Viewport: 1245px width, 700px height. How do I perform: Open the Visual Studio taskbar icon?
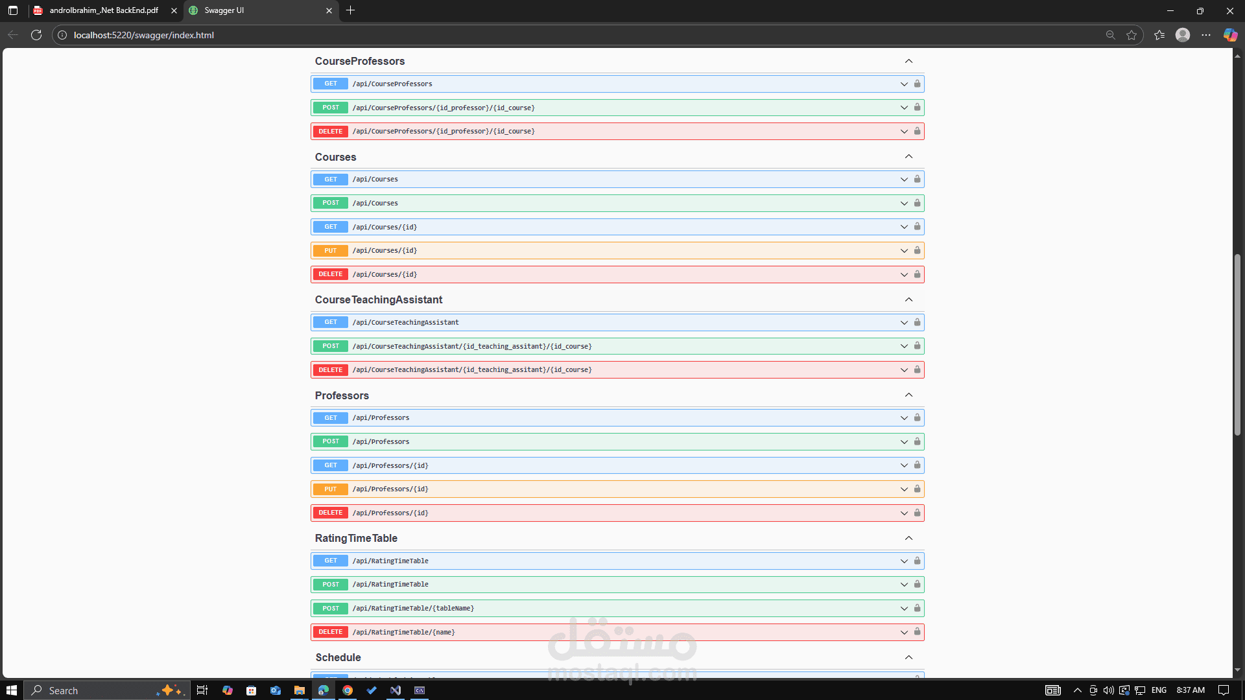pyautogui.click(x=396, y=690)
